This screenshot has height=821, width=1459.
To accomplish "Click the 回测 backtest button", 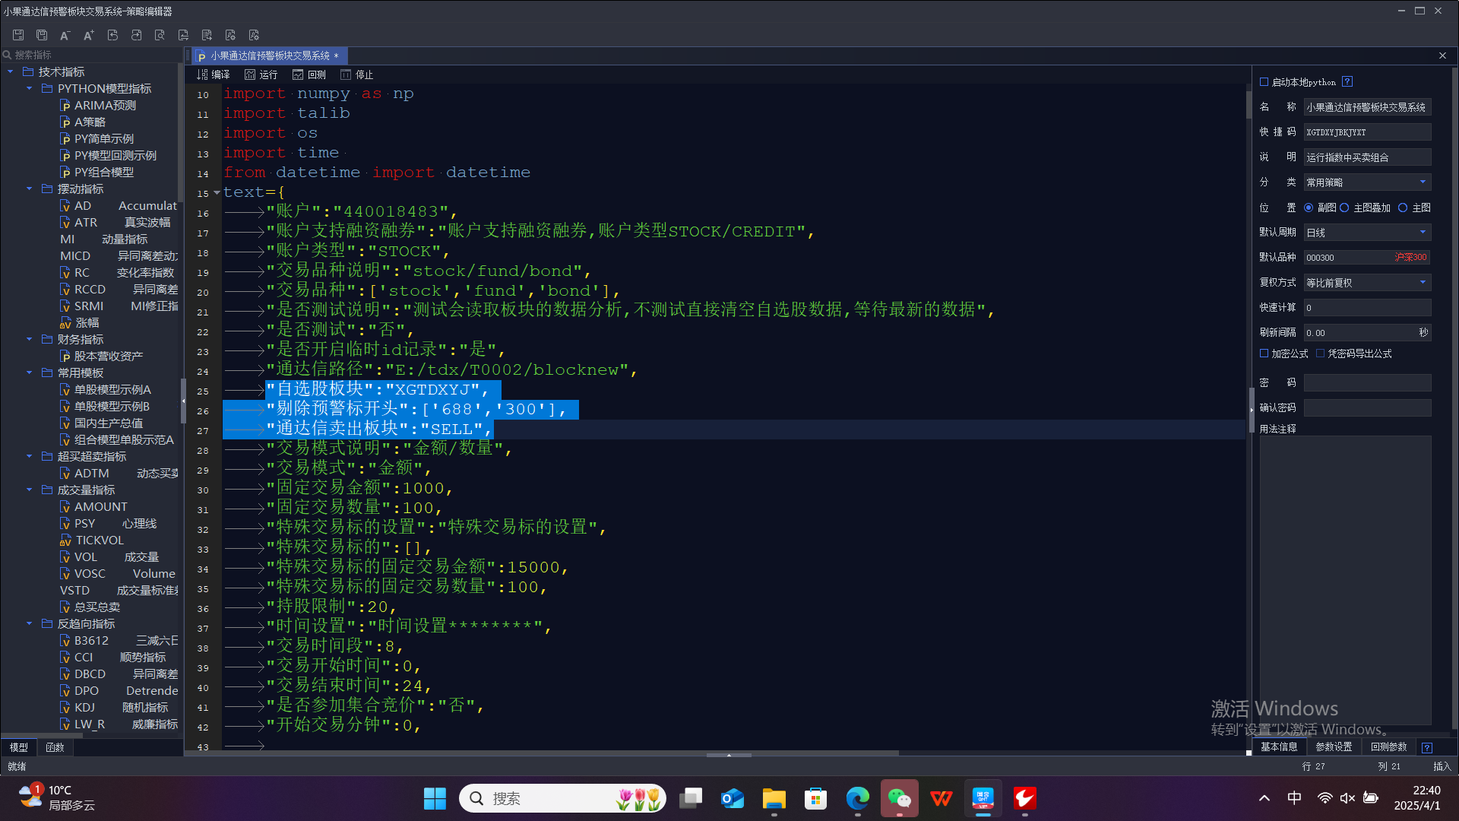I will [x=309, y=74].
